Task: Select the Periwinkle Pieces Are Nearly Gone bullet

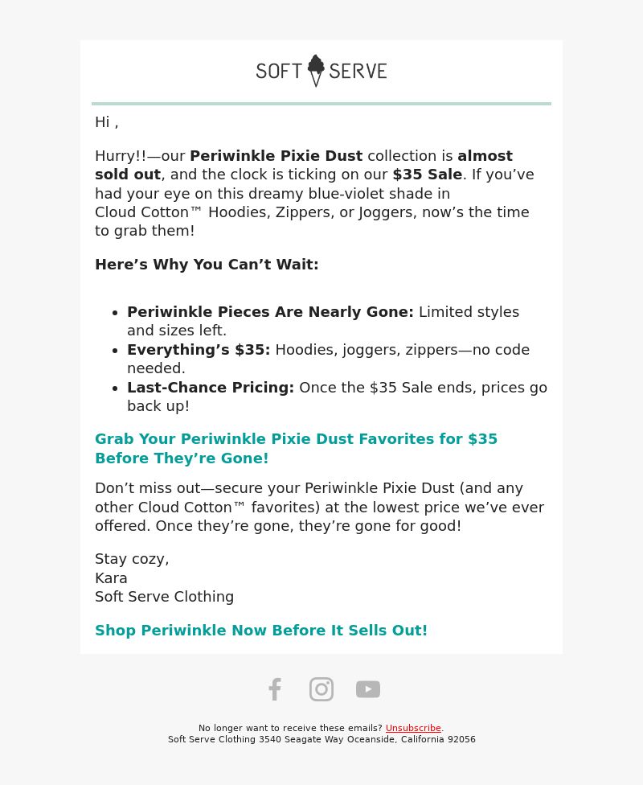Action: (270, 312)
